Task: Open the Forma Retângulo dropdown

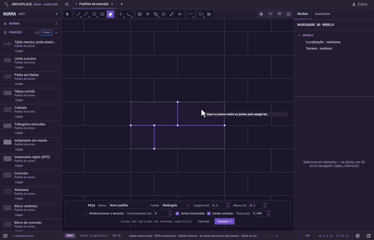Action: tap(176, 205)
